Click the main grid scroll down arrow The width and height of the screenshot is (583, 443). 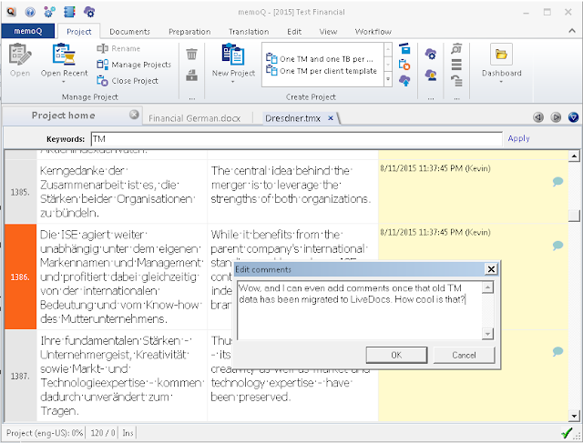coord(574,416)
